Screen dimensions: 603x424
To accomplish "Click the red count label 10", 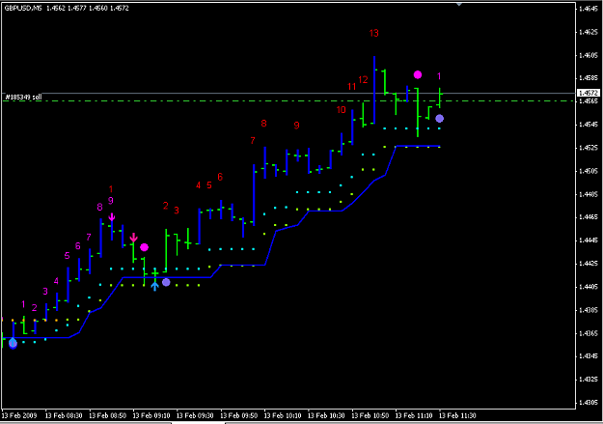I will [342, 110].
